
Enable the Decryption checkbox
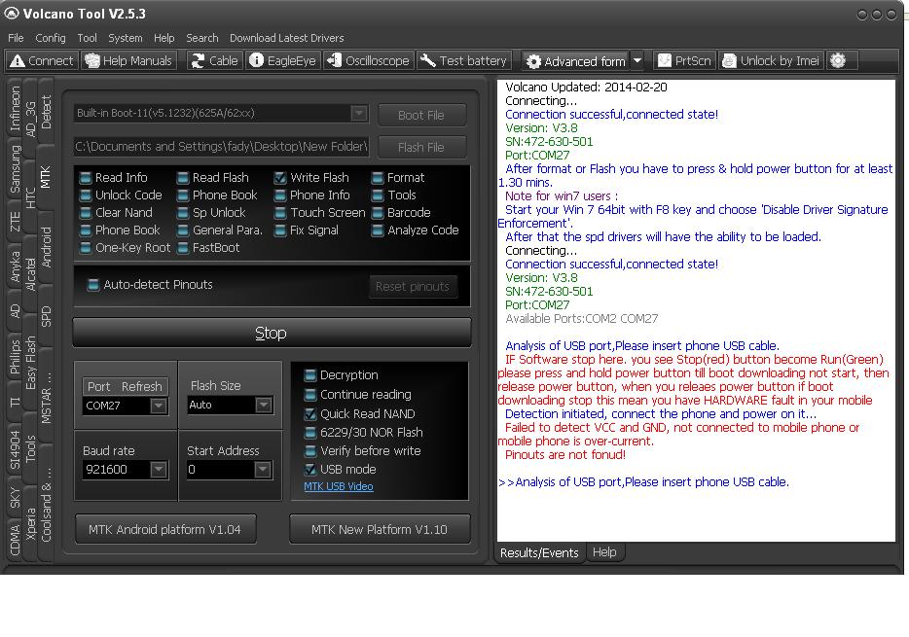pos(310,375)
